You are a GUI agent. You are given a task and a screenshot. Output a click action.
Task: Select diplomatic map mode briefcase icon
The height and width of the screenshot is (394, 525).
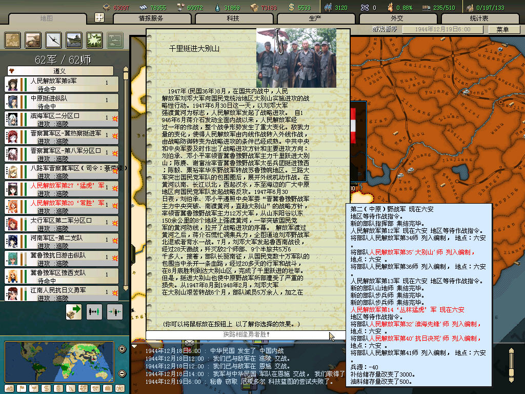tap(108, 388)
